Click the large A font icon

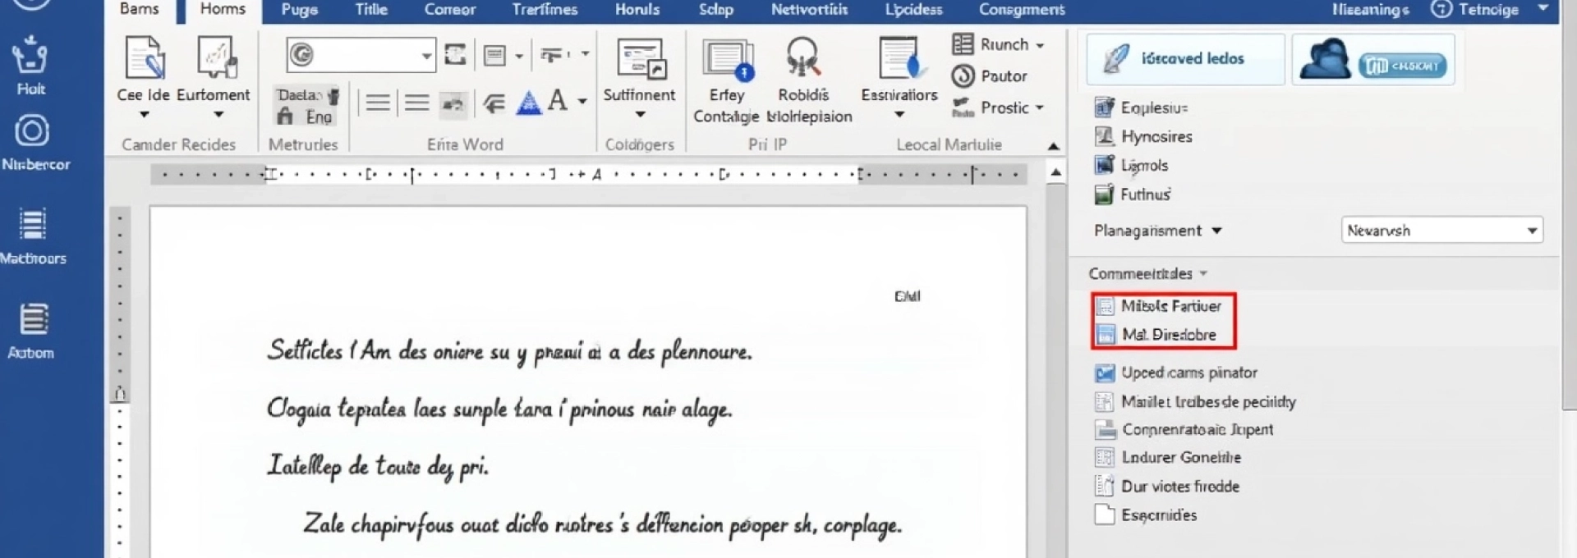[x=558, y=101]
